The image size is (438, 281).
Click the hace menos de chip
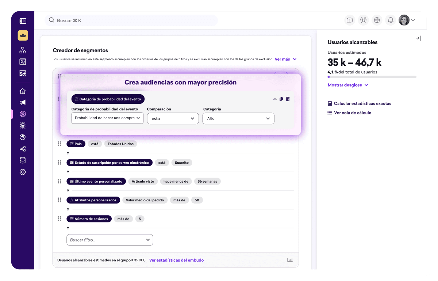pos(176,181)
